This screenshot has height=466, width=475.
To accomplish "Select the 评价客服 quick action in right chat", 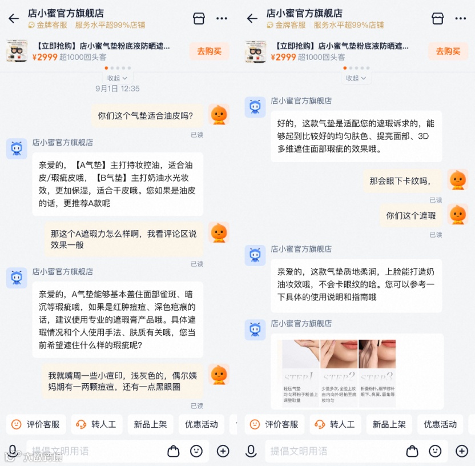I will [x=275, y=424].
